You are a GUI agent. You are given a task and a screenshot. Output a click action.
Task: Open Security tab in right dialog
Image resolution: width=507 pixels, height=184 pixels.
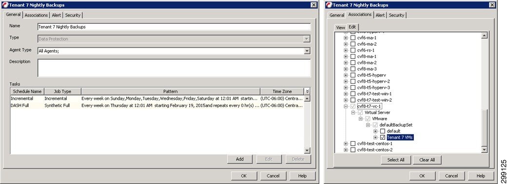point(396,15)
